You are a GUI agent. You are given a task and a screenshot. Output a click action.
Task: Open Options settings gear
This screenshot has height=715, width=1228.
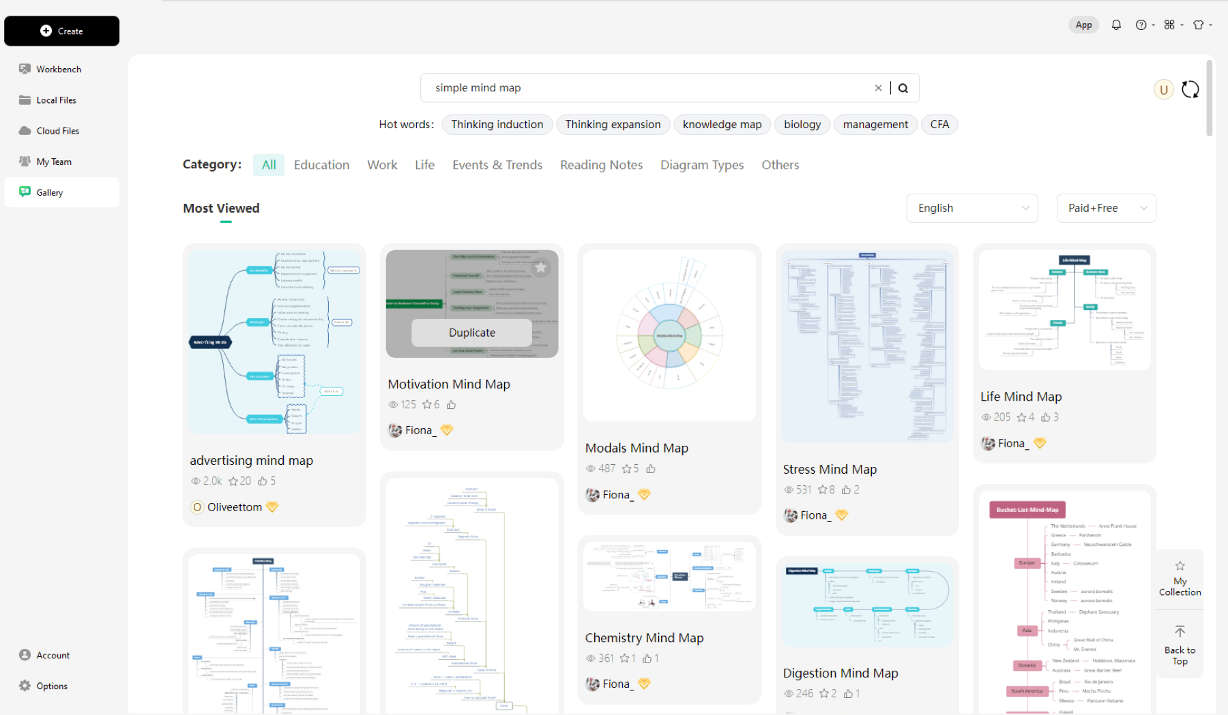point(43,686)
